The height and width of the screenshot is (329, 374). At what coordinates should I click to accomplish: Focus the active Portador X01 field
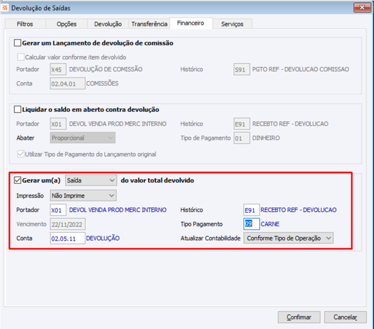click(58, 210)
